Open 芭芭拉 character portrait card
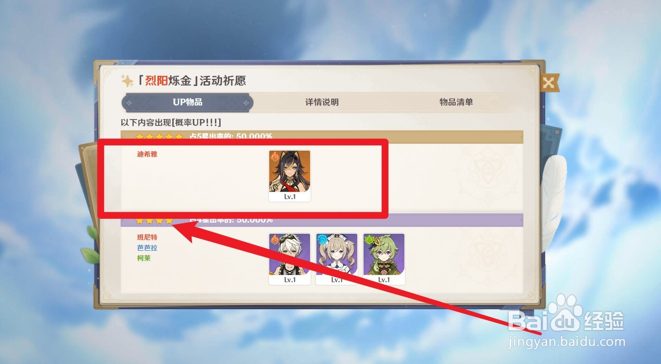Screen dimensions: 661x364 (x=337, y=259)
